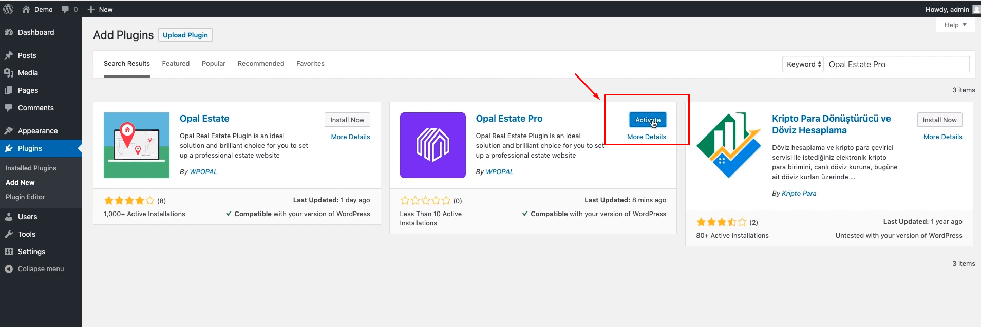
Task: Click 'Untested with your version of WordPress' text
Action: pyautogui.click(x=899, y=236)
